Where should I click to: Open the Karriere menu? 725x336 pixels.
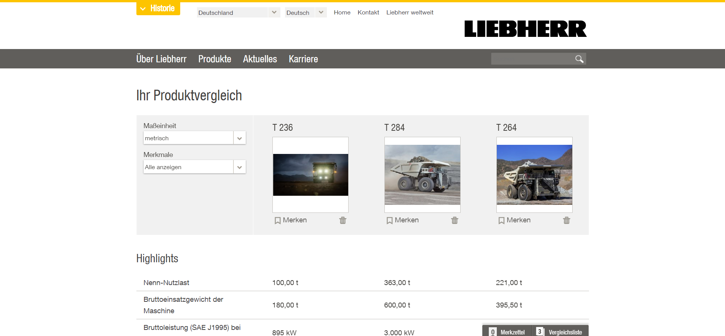[x=303, y=59]
